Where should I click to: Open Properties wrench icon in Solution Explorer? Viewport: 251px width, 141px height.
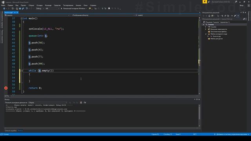pyautogui.click(x=235, y=16)
